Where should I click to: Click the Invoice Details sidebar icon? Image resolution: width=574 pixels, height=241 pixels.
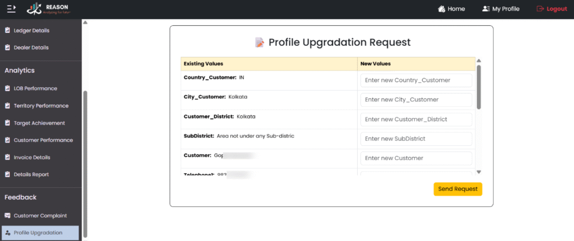pyautogui.click(x=8, y=157)
